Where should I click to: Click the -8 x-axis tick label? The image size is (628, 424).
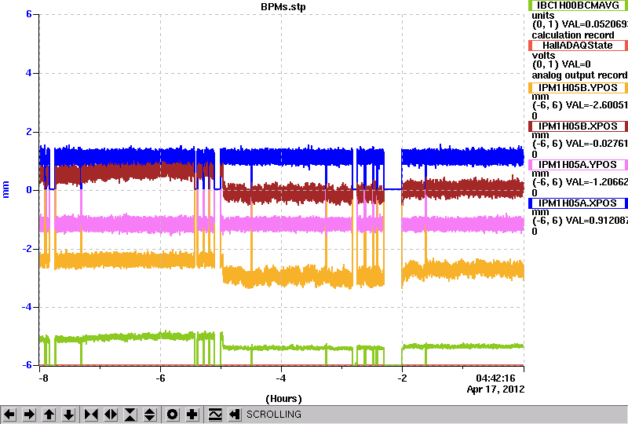pos(43,378)
